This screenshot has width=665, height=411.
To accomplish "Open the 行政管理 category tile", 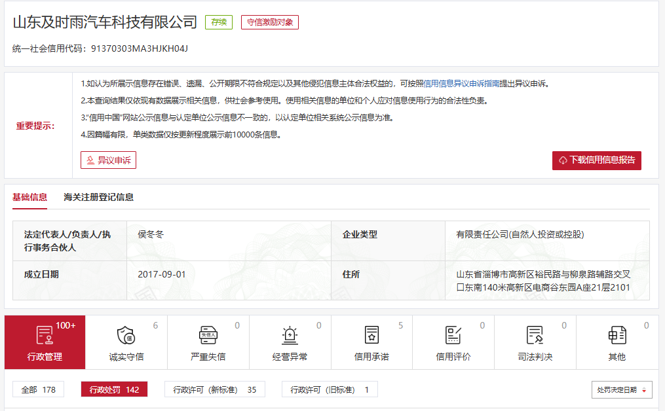I will [x=45, y=342].
